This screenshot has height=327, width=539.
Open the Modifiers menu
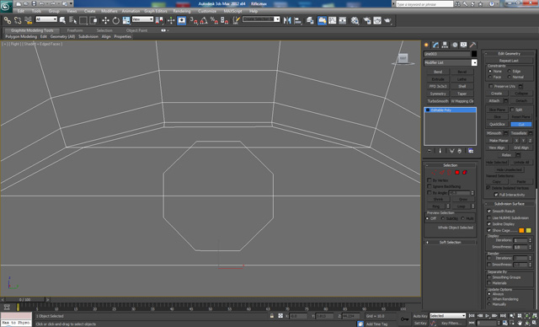coord(109,11)
